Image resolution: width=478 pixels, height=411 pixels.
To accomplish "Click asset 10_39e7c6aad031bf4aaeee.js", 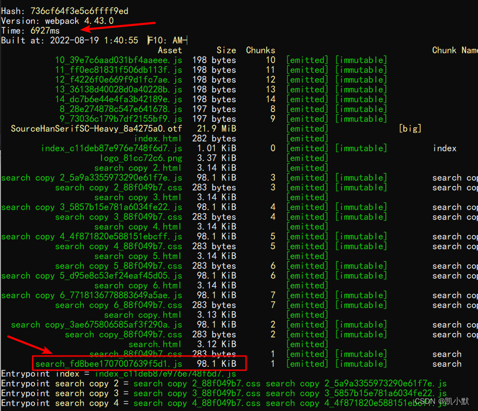I will [119, 60].
